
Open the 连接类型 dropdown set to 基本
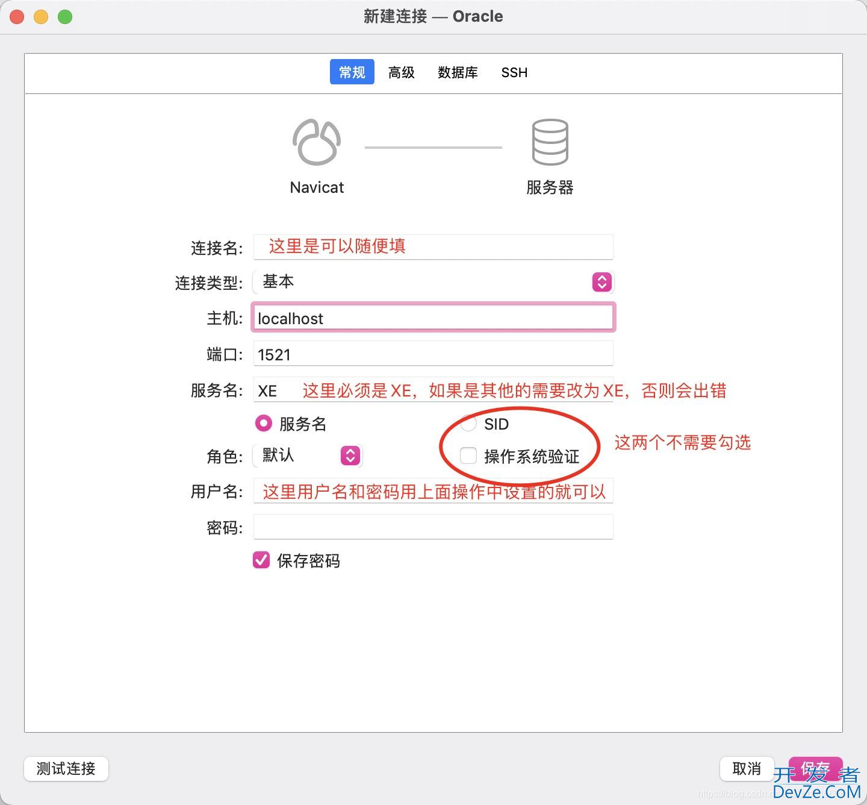click(433, 281)
